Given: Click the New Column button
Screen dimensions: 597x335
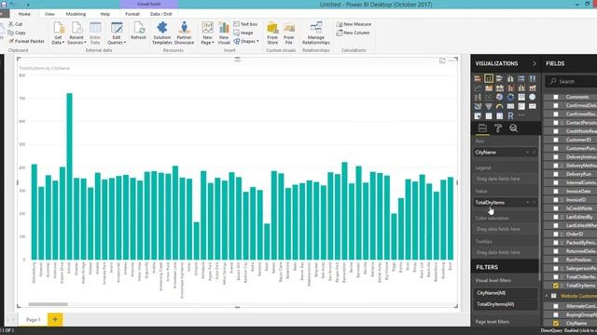Looking at the screenshot, I should pos(353,33).
